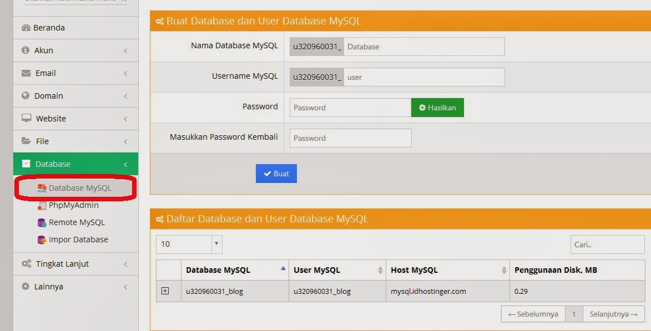Expand the Akun menu chevron
Image resolution: width=651 pixels, height=331 pixels.
pos(125,50)
